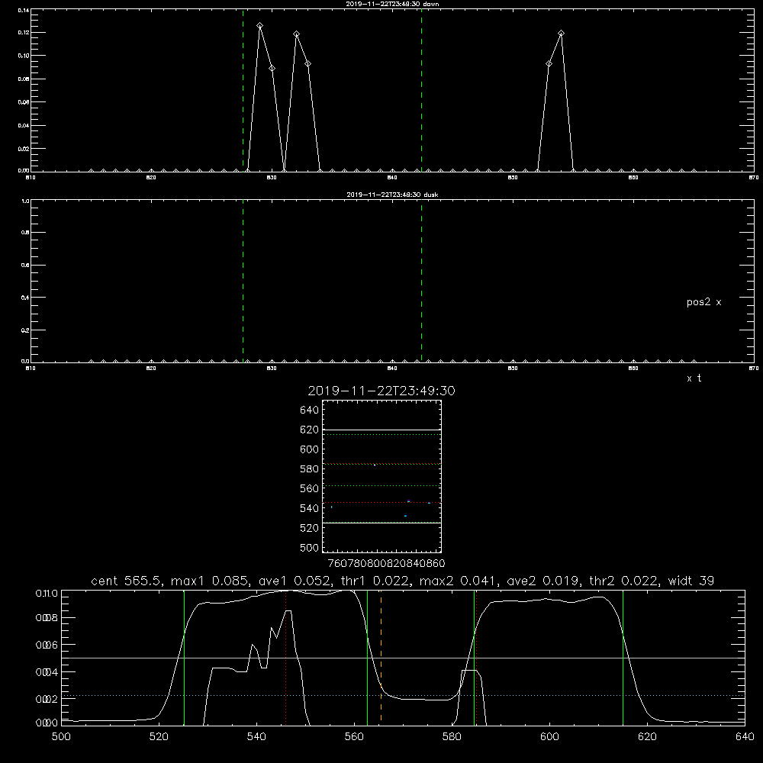Click the 'thr2 0.022' value in stats title
This screenshot has width=763, height=763.
tap(623, 581)
